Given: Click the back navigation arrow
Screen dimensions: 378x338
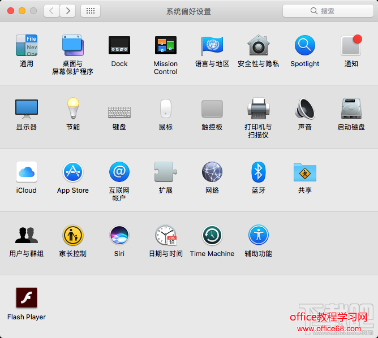Looking at the screenshot, I should click(x=51, y=11).
